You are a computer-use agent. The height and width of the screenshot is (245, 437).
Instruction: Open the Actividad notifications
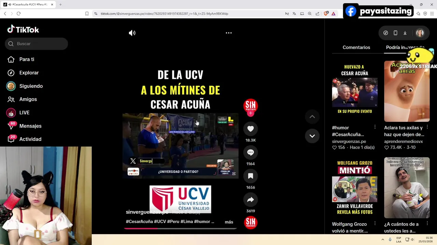[30, 139]
